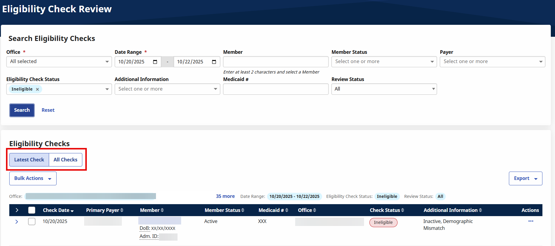This screenshot has width=555, height=246.
Task: Sort table by Check Status column
Action: [387, 210]
